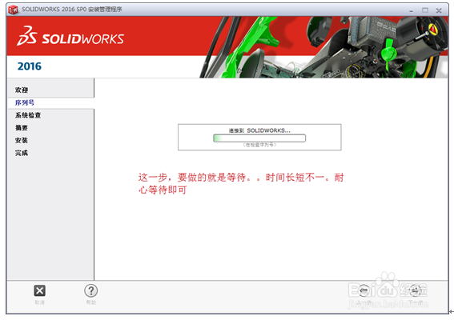The width and height of the screenshot is (454, 320).
Task: Click the serial number checking subtext
Action: click(259, 145)
